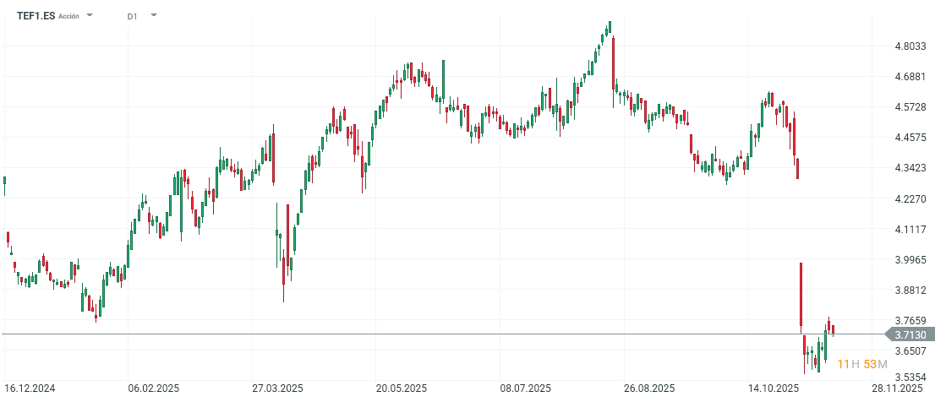Select the D1 timeframe label
The image size is (946, 402).
pyautogui.click(x=133, y=16)
